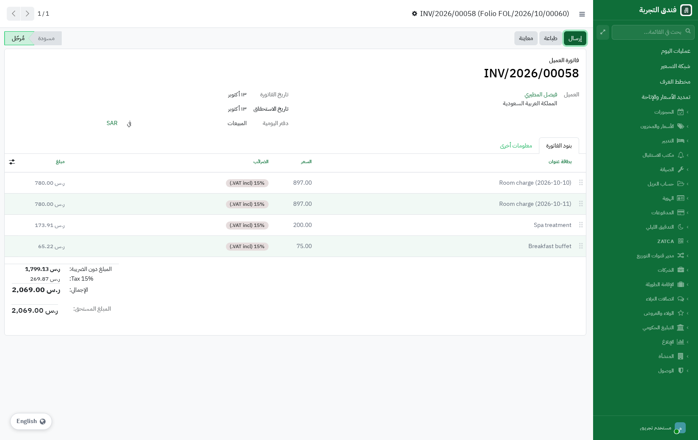Click the التدقيق الليلي moon icon
The width and height of the screenshot is (698, 440).
click(x=681, y=227)
